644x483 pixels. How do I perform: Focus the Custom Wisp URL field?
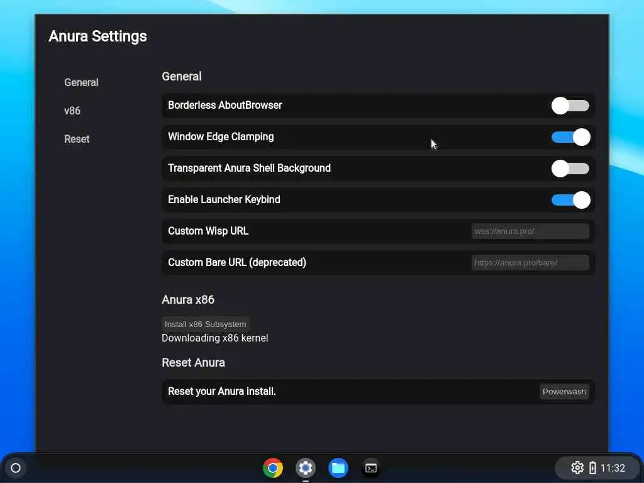[530, 231]
